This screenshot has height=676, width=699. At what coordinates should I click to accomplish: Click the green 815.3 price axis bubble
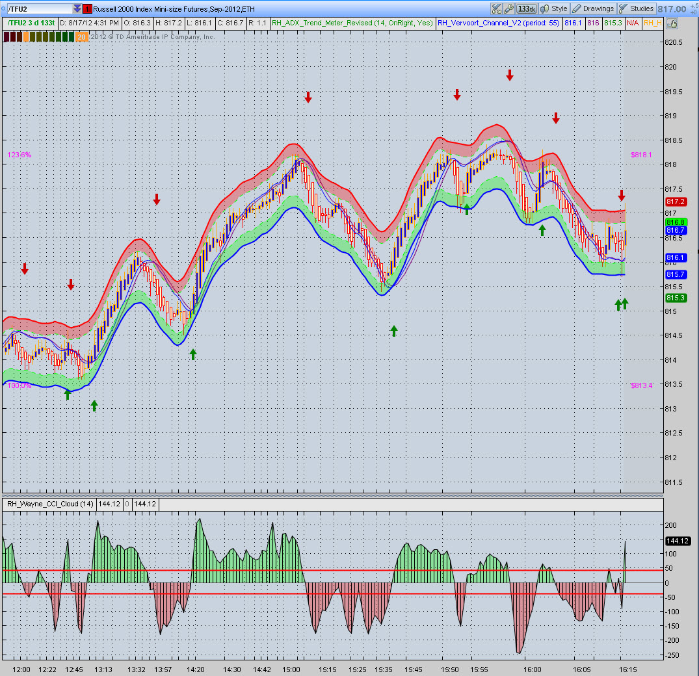click(x=676, y=298)
